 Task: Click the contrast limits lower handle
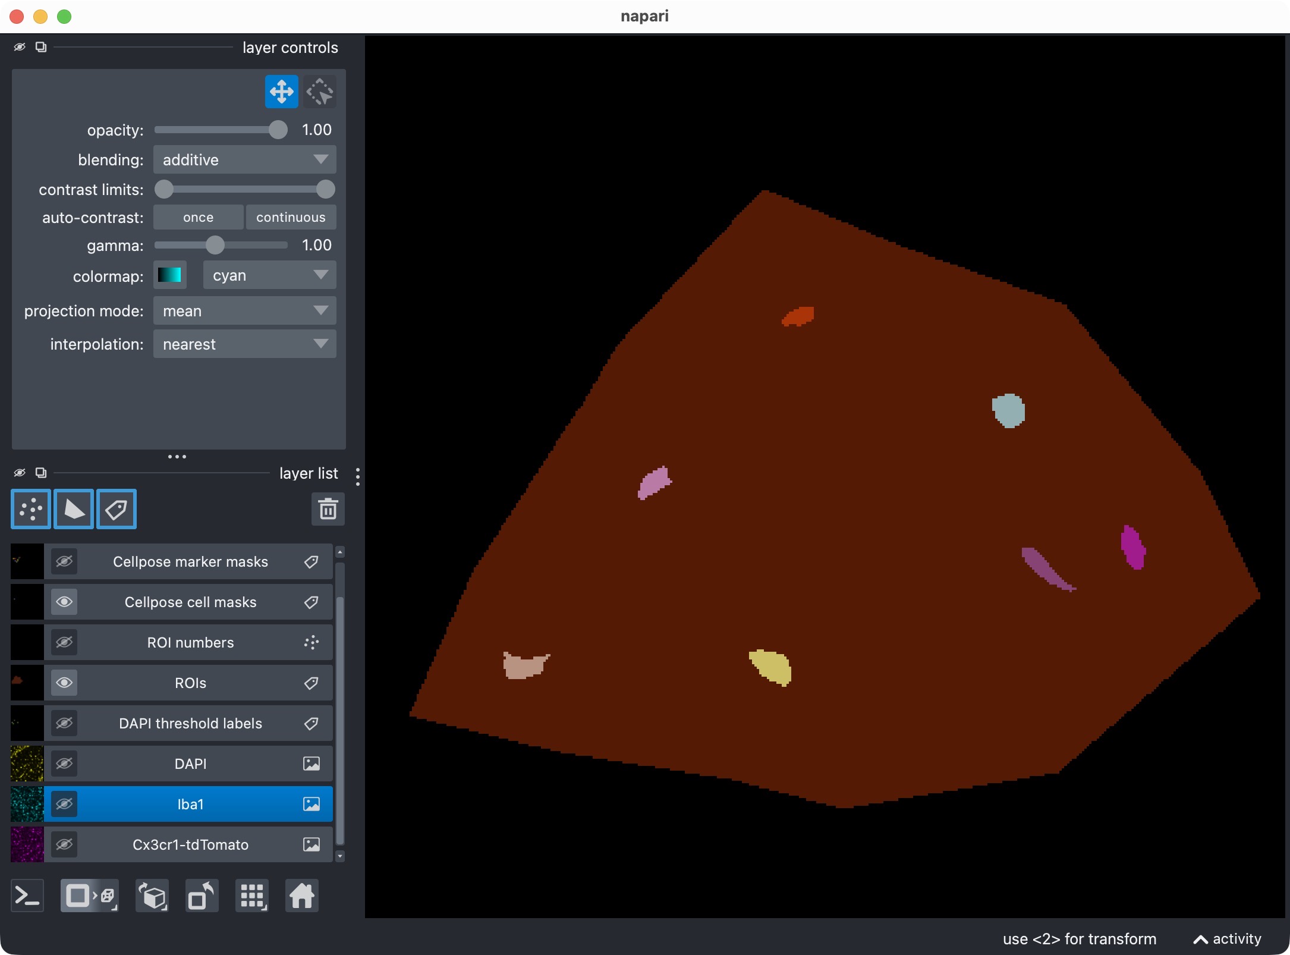[164, 190]
